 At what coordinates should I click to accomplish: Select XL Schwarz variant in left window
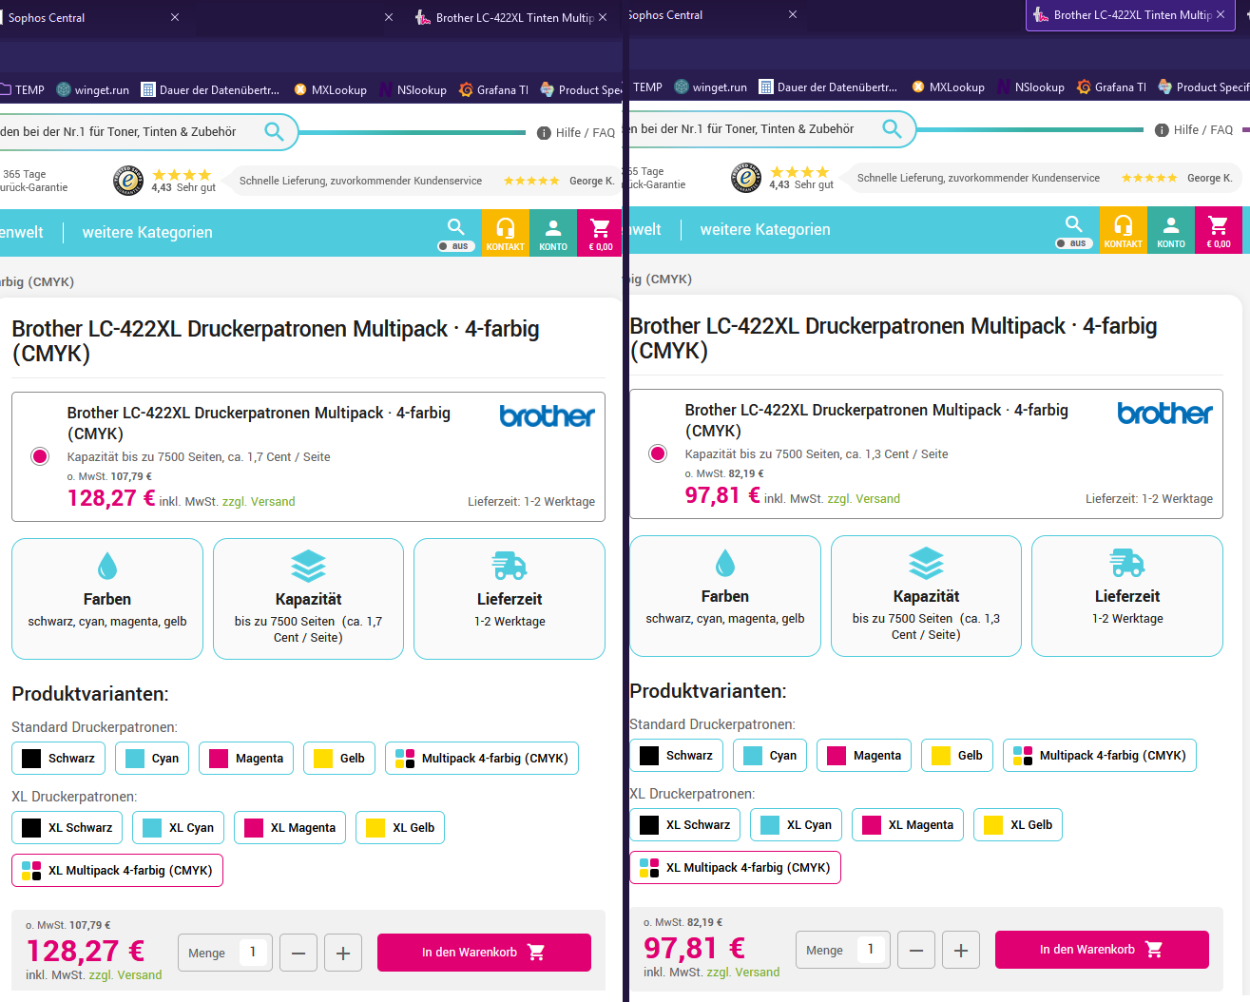pyautogui.click(x=67, y=828)
